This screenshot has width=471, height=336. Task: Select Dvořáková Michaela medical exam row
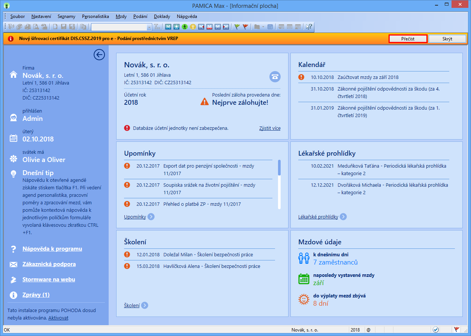[x=374, y=189]
